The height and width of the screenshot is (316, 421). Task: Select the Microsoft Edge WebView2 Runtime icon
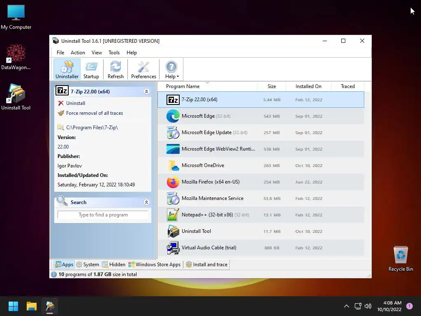[173, 149]
